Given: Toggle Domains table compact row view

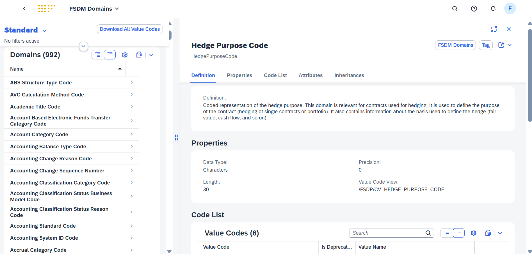Looking at the screenshot, I should pos(110,55).
